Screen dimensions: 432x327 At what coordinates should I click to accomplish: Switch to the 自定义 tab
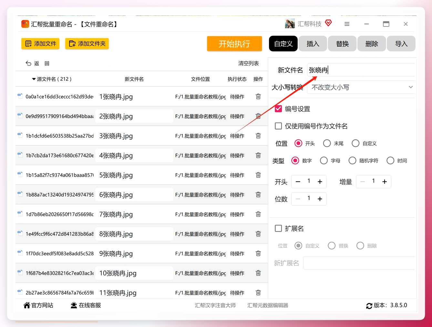(x=283, y=44)
